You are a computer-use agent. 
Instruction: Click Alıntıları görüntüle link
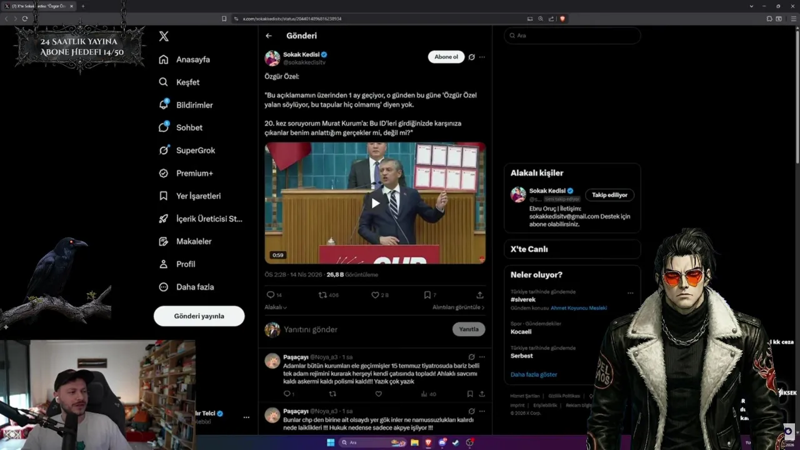pyautogui.click(x=458, y=307)
